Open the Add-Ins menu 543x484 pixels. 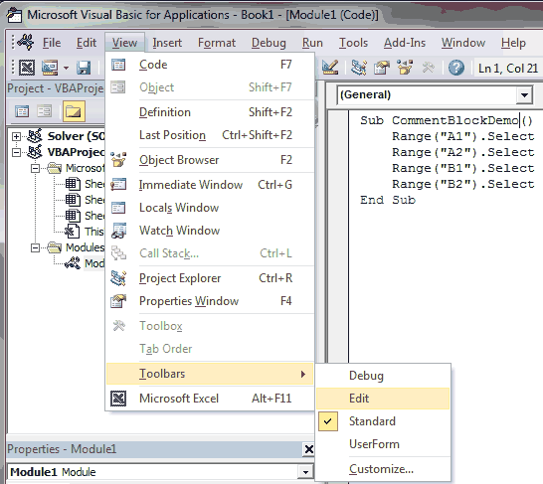tap(405, 43)
